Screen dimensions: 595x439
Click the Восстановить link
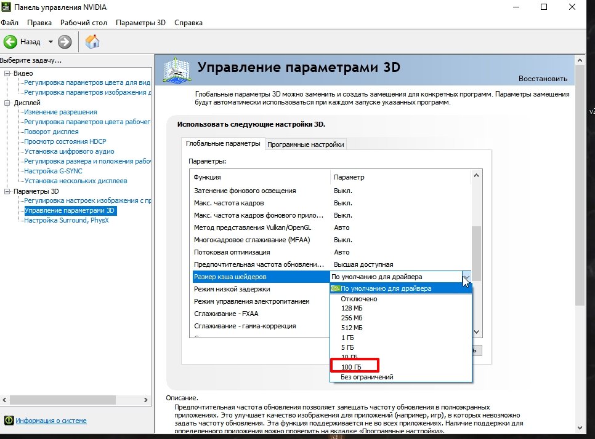pyautogui.click(x=542, y=79)
